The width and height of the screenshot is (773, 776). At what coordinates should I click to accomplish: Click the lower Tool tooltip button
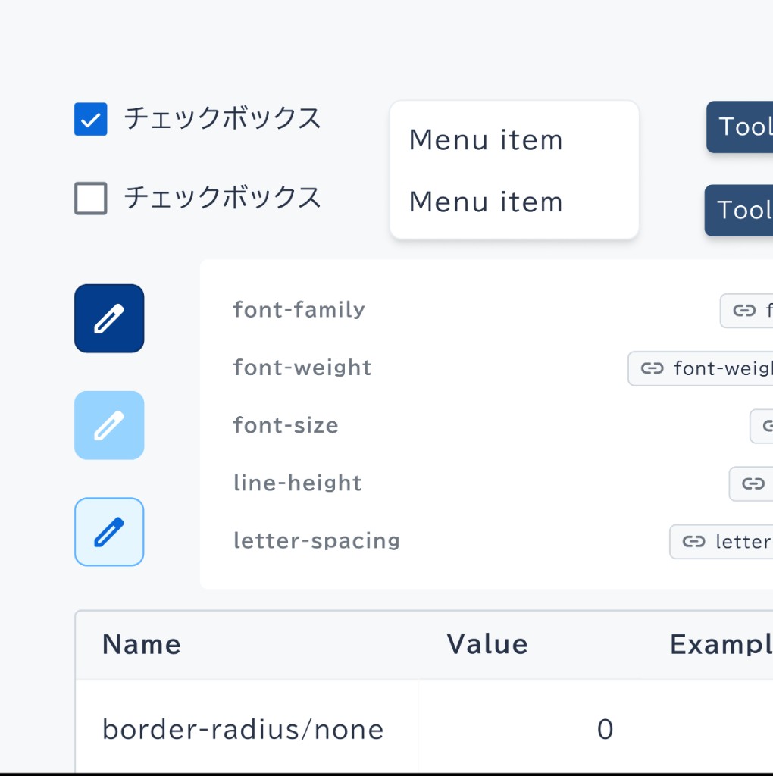tap(738, 211)
